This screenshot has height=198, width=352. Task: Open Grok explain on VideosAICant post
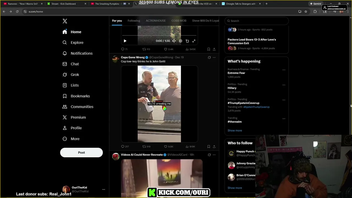click(209, 155)
